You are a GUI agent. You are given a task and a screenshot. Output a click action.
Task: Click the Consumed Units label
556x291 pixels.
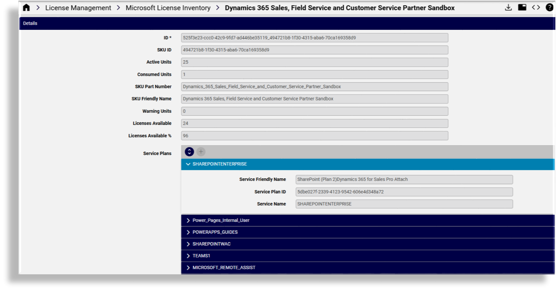154,74
